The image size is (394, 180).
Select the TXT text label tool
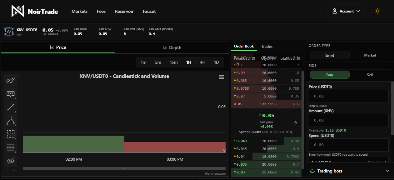coord(11,94)
